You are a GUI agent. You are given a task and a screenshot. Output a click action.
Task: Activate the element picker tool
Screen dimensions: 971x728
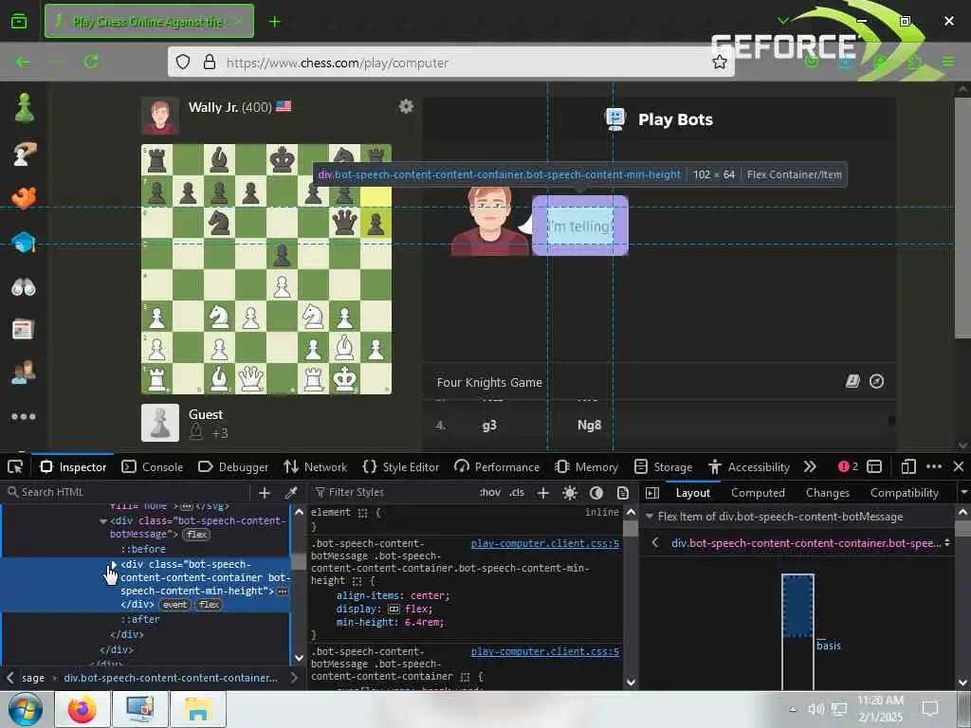[15, 466]
